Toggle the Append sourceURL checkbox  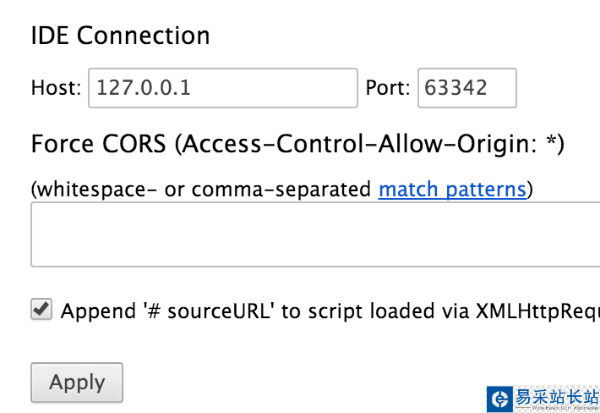[41, 310]
